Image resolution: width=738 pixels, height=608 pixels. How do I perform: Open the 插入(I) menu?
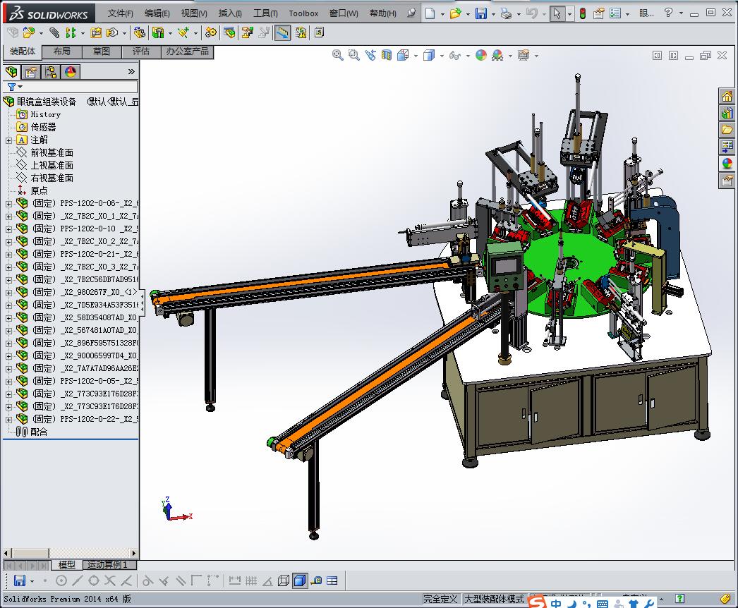tap(230, 13)
